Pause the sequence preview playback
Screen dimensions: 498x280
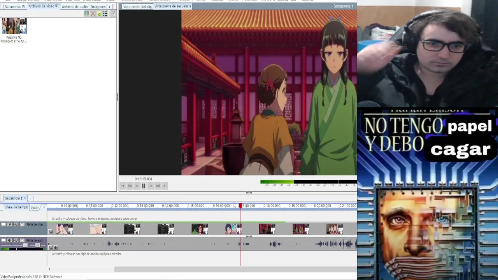tap(144, 186)
